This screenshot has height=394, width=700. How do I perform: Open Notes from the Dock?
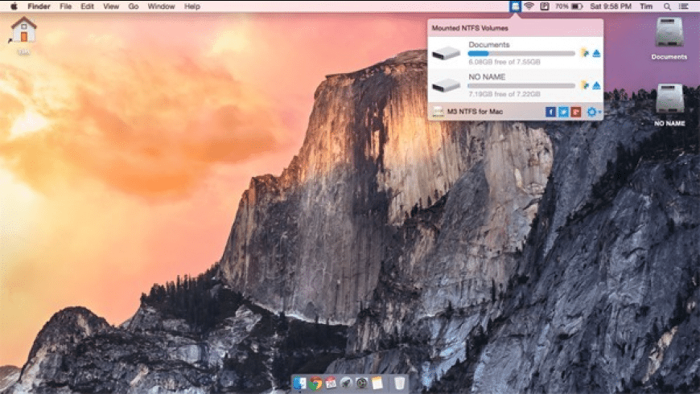(x=377, y=383)
